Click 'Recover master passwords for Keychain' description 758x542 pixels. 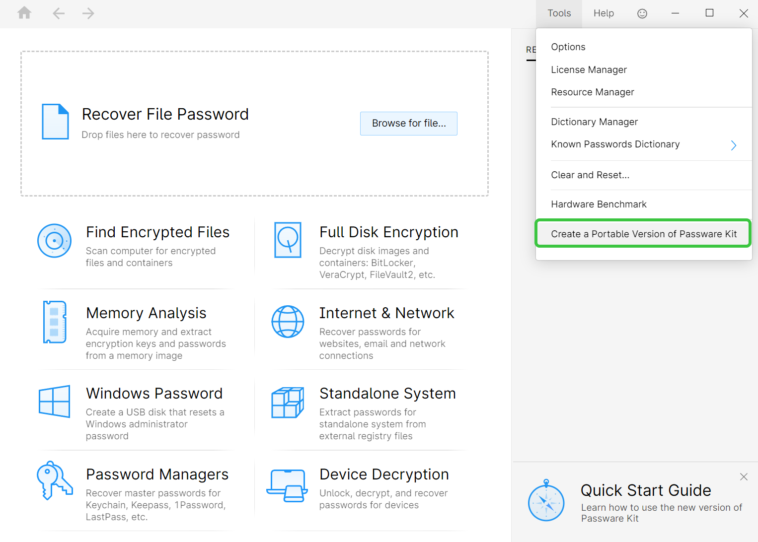tap(155, 505)
